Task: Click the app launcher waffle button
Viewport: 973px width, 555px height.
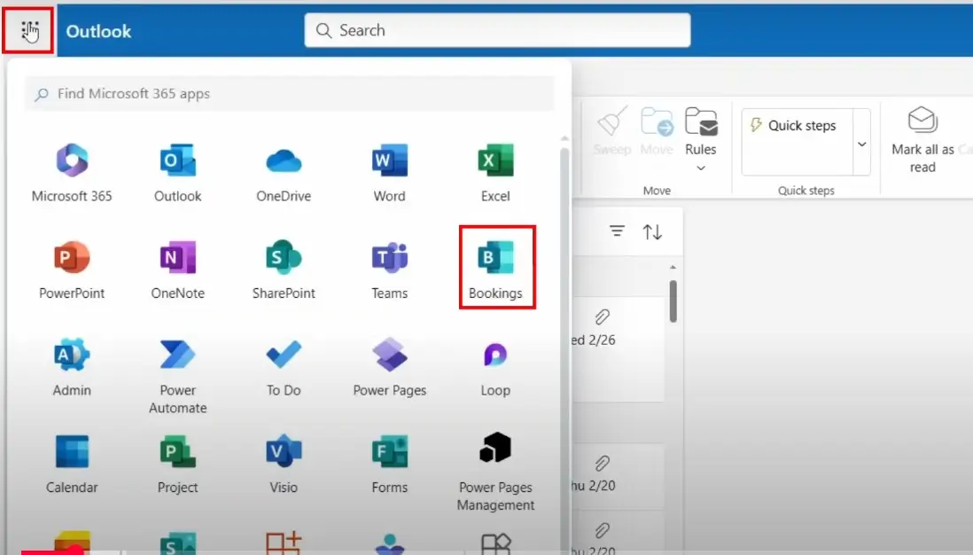Action: (30, 31)
